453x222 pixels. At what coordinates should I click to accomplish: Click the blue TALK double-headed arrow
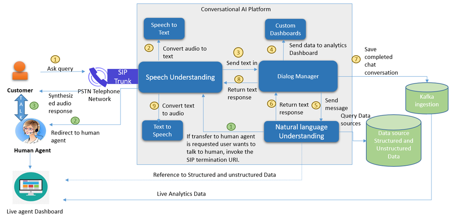pos(19,106)
